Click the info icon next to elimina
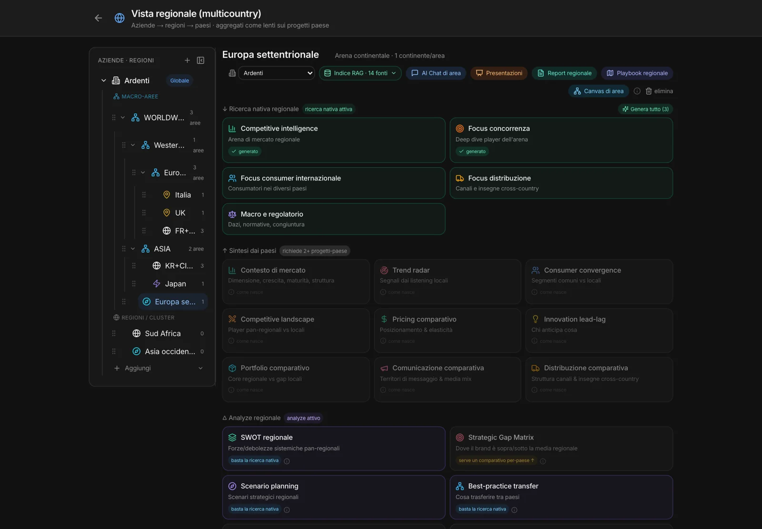This screenshot has height=529, width=762. (637, 91)
